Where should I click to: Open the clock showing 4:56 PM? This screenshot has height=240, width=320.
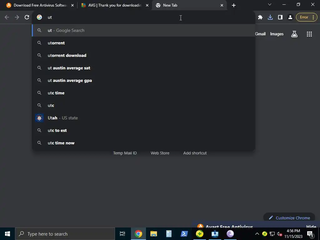293,234
